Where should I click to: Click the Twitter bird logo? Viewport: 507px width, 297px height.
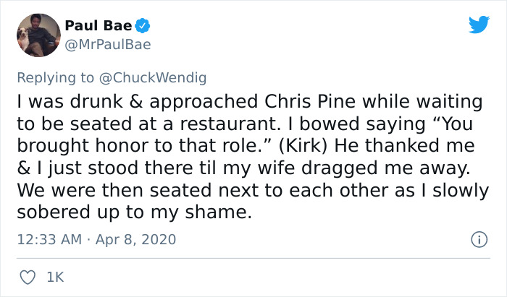[x=479, y=24]
